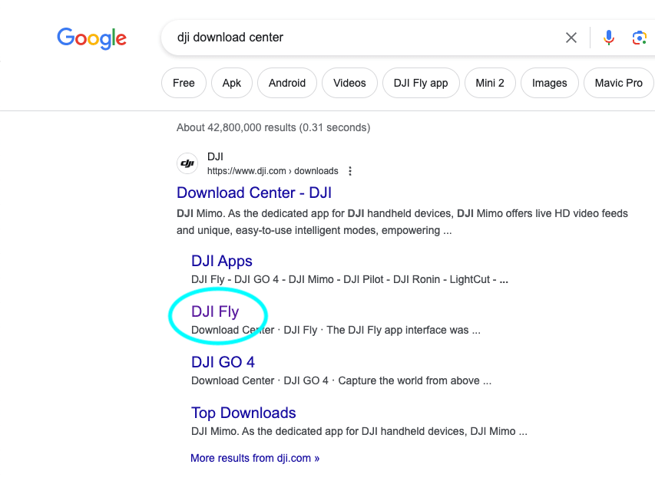Apply the Android filter chip
655x484 pixels.
click(287, 83)
